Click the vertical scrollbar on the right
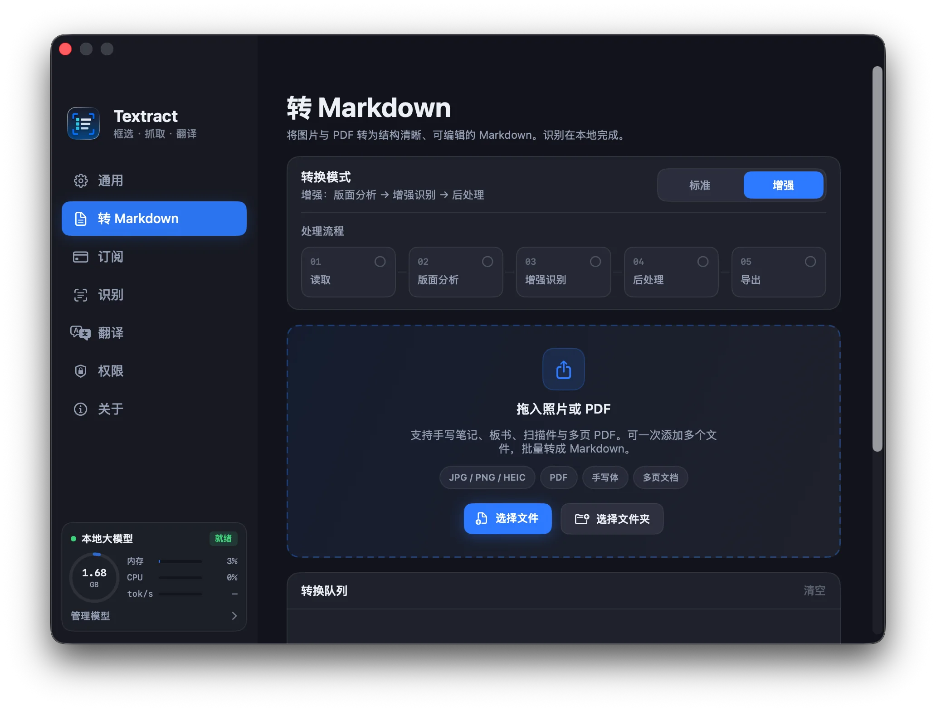Image resolution: width=936 pixels, height=711 pixels. pyautogui.click(x=877, y=259)
